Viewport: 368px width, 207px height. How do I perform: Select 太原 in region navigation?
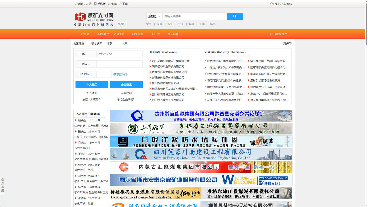pyautogui.click(x=124, y=43)
